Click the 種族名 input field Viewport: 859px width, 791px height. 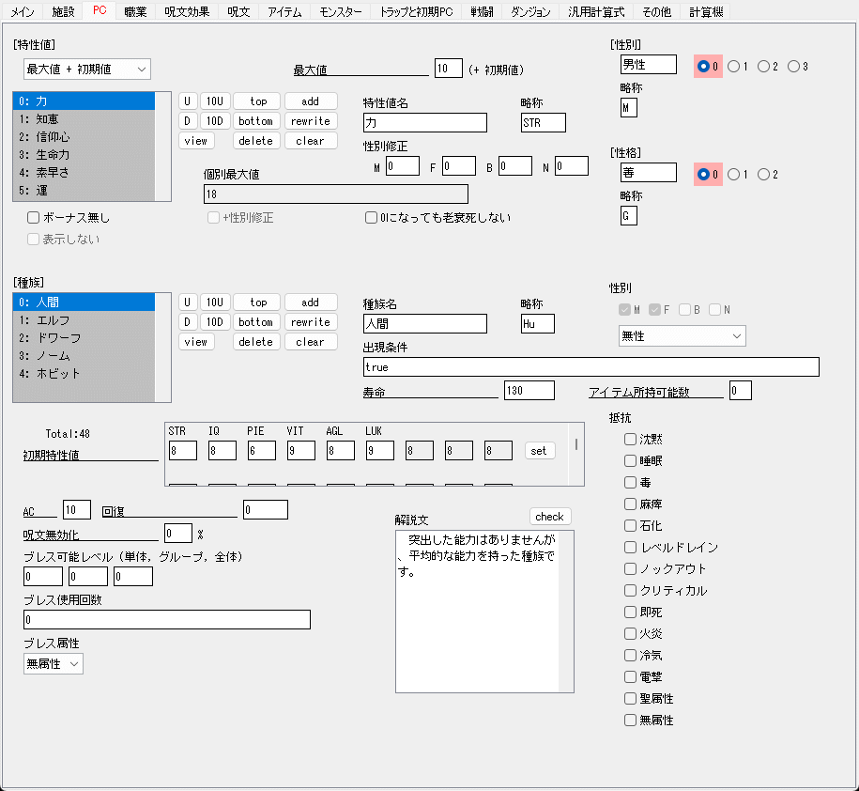point(425,324)
